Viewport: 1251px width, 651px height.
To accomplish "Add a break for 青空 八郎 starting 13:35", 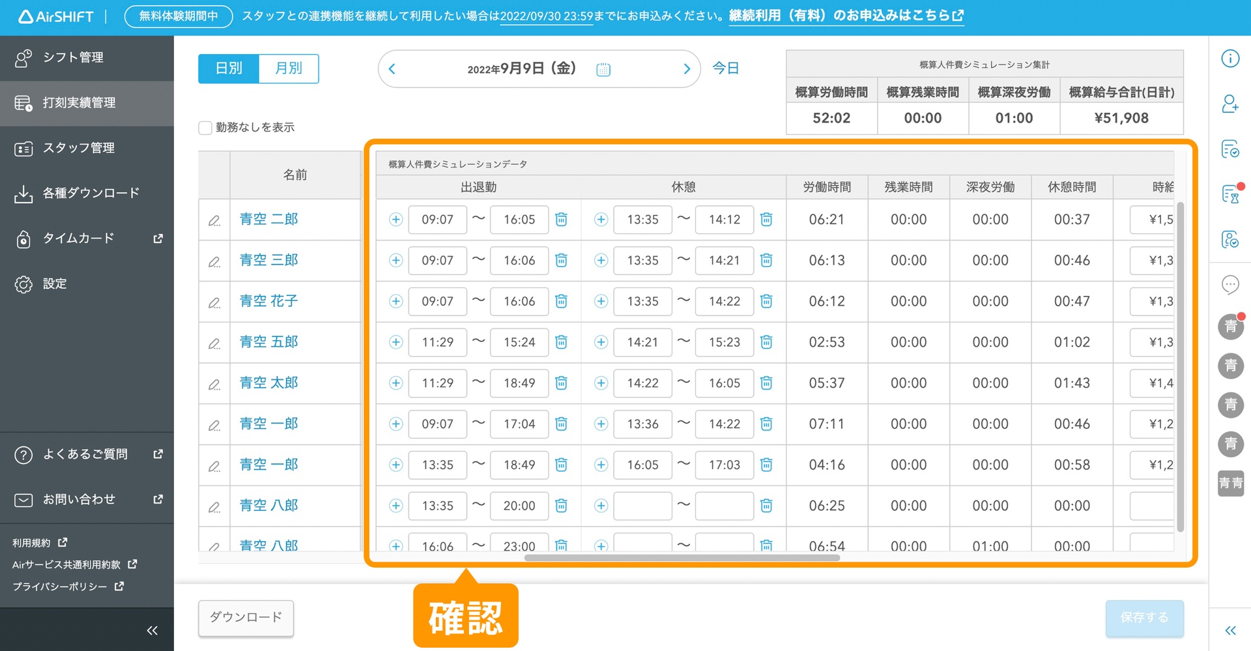I will [x=601, y=506].
